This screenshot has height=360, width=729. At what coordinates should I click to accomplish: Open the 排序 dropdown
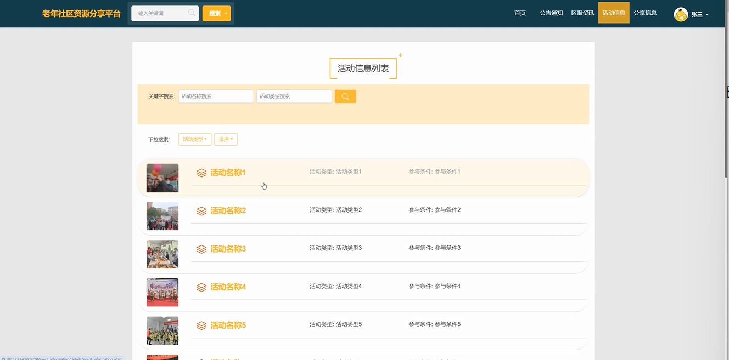click(226, 140)
